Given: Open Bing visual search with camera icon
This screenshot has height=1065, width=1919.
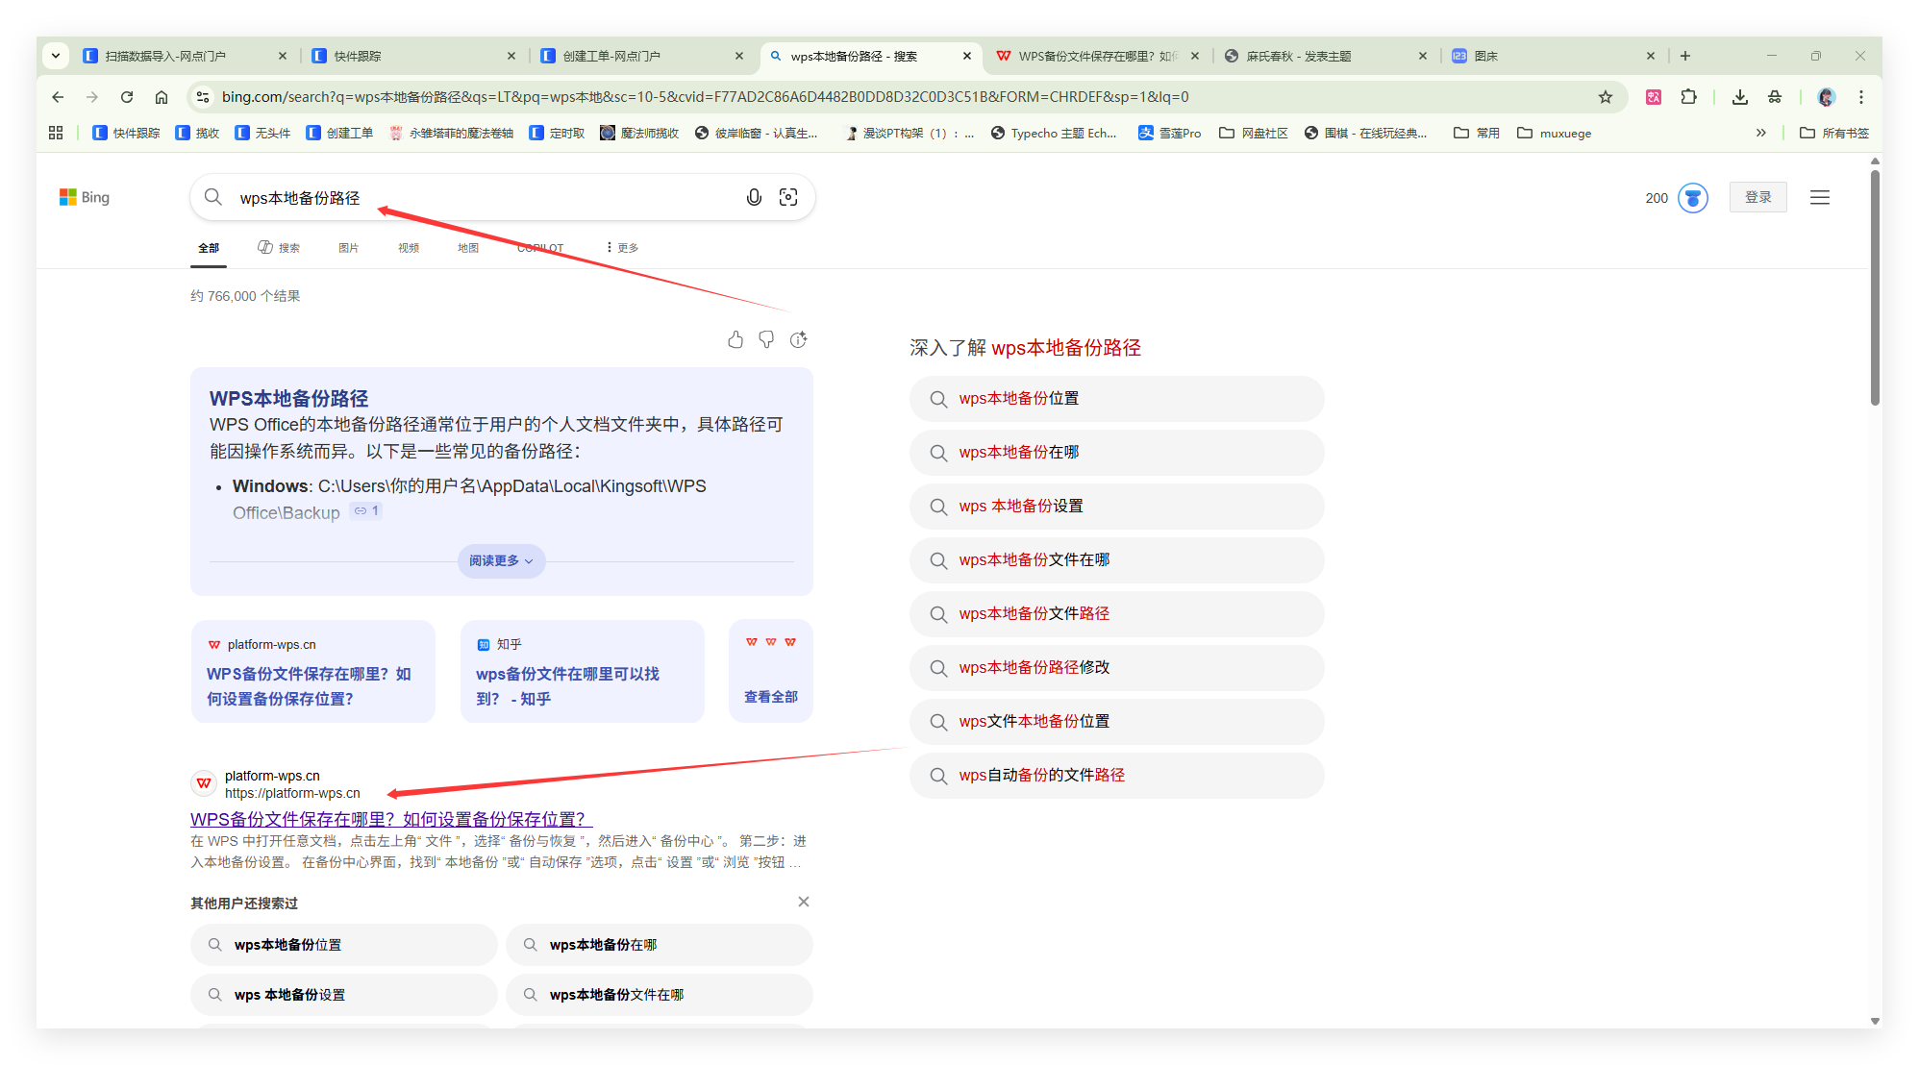Looking at the screenshot, I should (x=788, y=197).
